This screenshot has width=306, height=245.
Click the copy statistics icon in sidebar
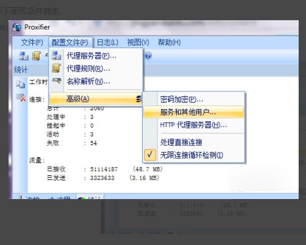[x=20, y=84]
